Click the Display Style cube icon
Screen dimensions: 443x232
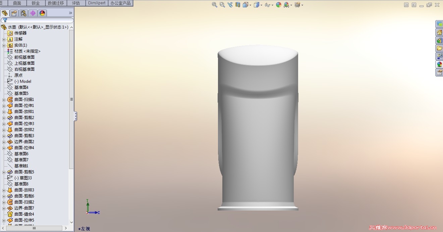coord(256,5)
